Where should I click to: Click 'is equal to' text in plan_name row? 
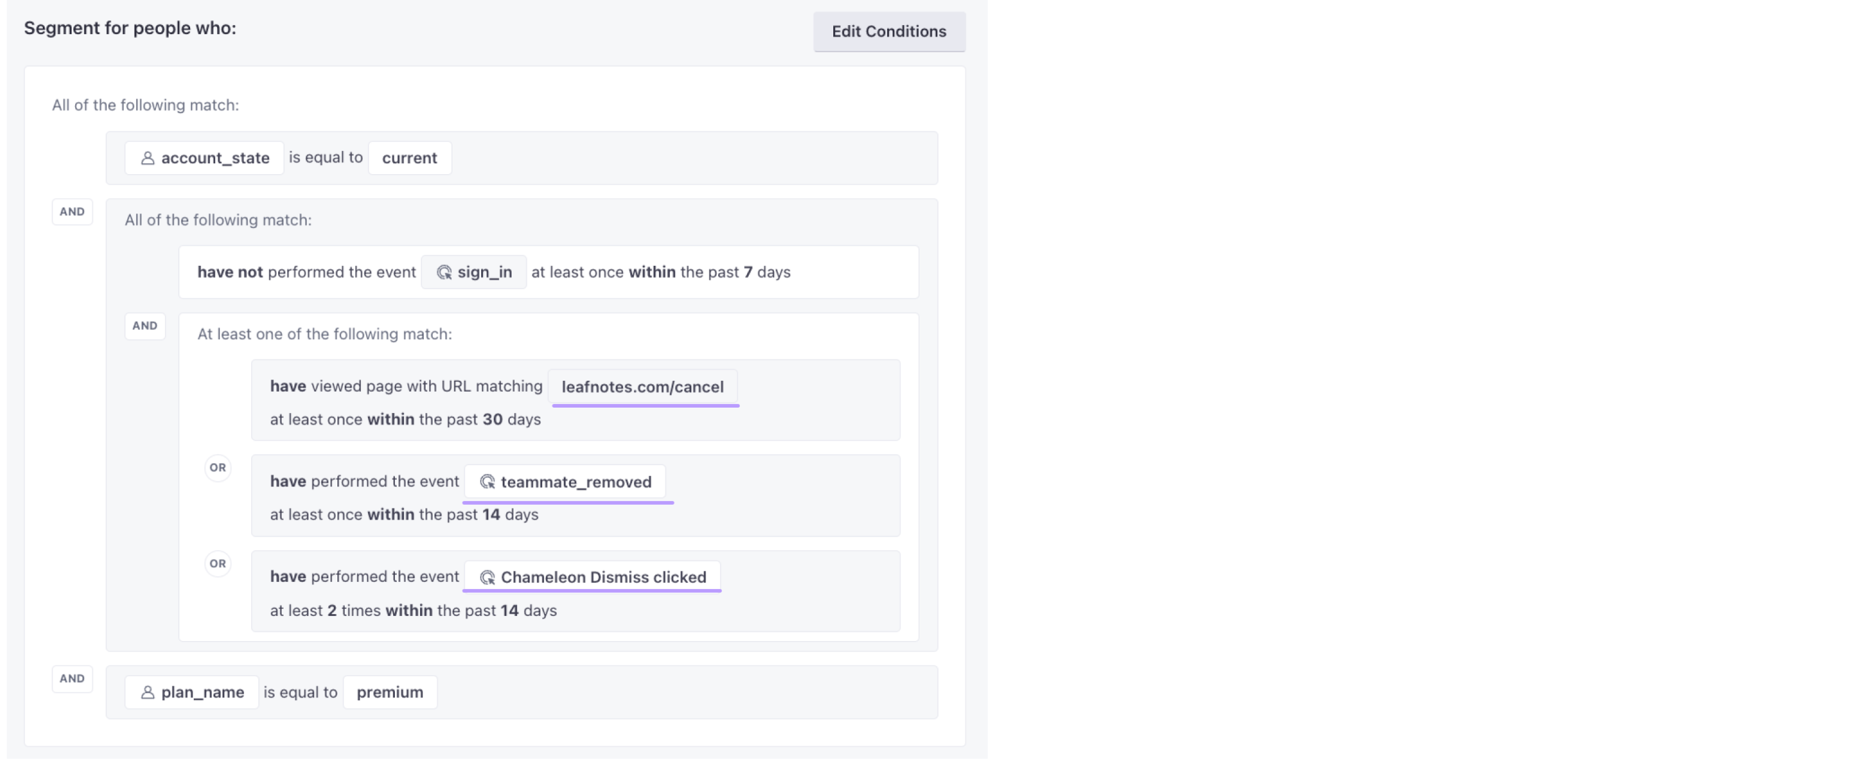301,692
